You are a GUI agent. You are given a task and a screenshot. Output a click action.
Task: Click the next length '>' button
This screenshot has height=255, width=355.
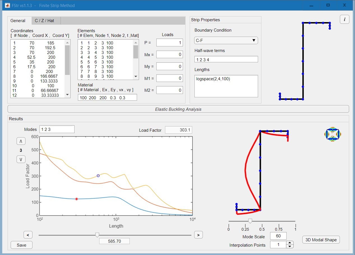pyautogui.click(x=198, y=235)
